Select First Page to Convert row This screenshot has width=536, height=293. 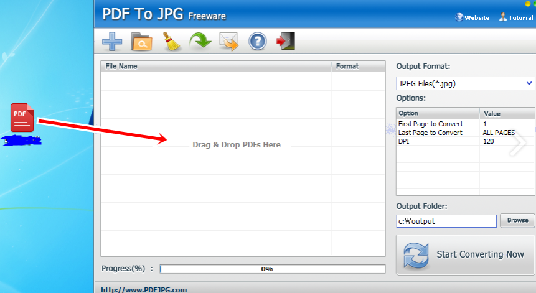point(465,124)
